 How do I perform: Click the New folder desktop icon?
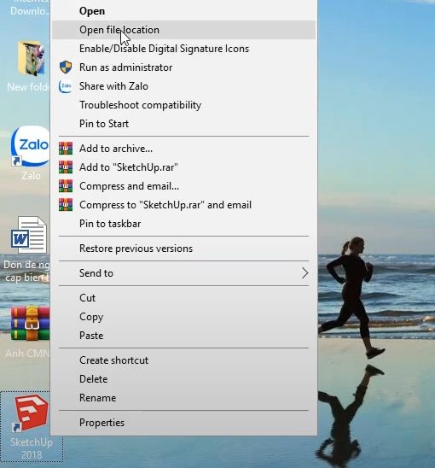[32, 58]
